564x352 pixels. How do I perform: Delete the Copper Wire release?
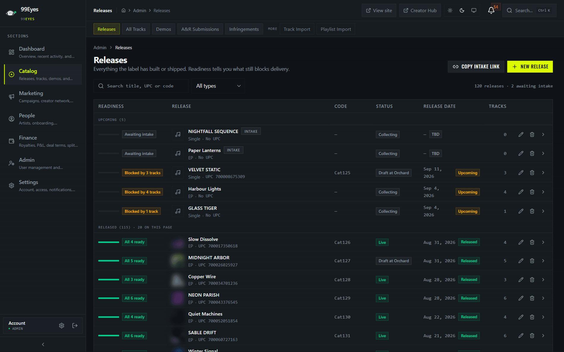(x=532, y=280)
